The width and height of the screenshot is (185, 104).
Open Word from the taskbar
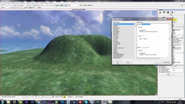coord(92,102)
